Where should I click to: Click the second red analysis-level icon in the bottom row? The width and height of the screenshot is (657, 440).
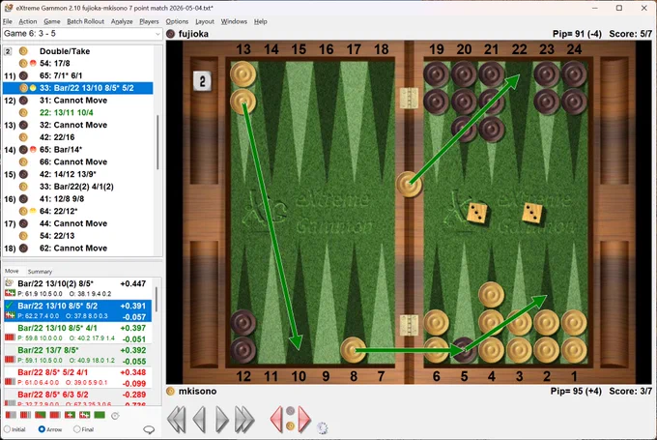(x=25, y=415)
